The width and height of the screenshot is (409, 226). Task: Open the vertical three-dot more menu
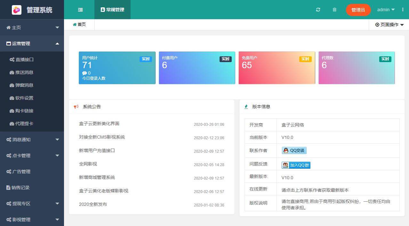[403, 10]
